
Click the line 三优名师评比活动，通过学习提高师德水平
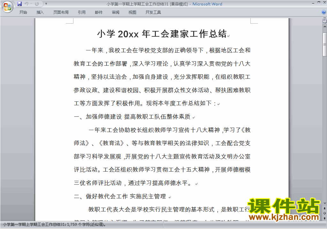(x=133, y=183)
